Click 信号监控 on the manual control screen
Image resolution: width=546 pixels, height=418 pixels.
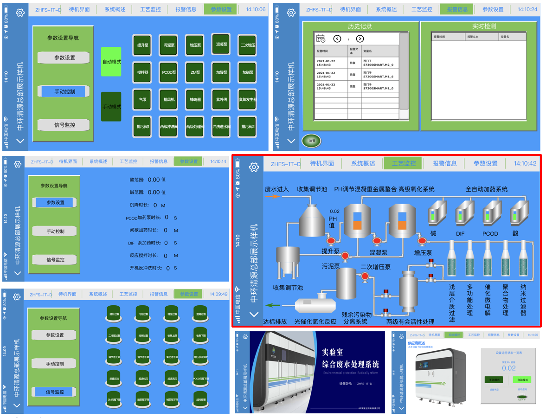pyautogui.click(x=64, y=125)
